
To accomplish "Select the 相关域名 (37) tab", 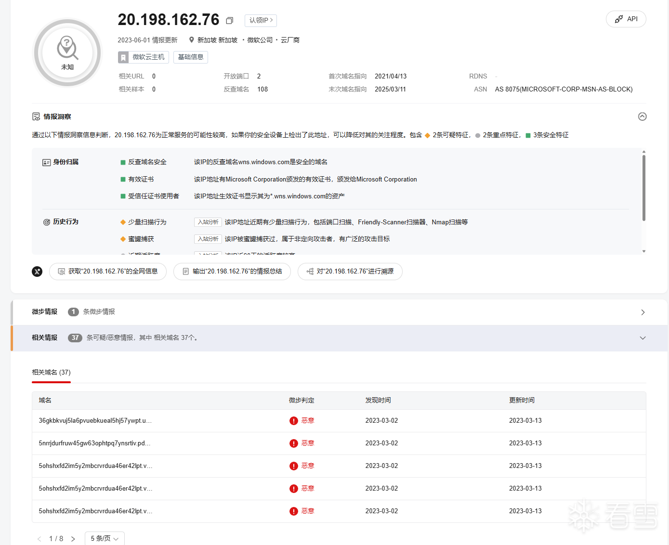I will (x=51, y=373).
